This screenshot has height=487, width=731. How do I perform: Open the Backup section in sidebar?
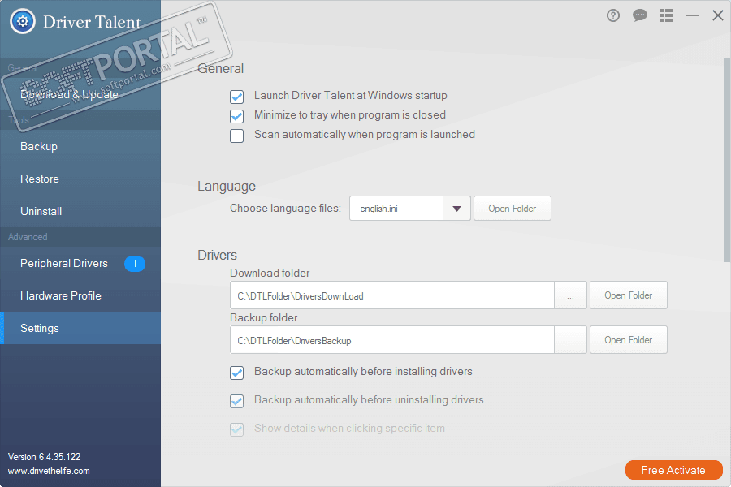(80, 146)
